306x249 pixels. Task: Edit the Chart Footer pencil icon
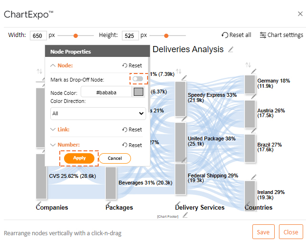(x=185, y=215)
